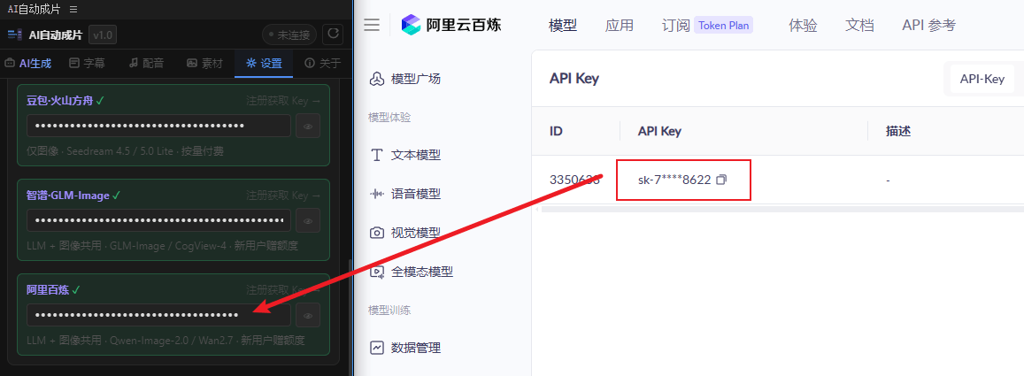Click the sk-7****8622 key text
The height and width of the screenshot is (376, 1024).
tap(674, 180)
